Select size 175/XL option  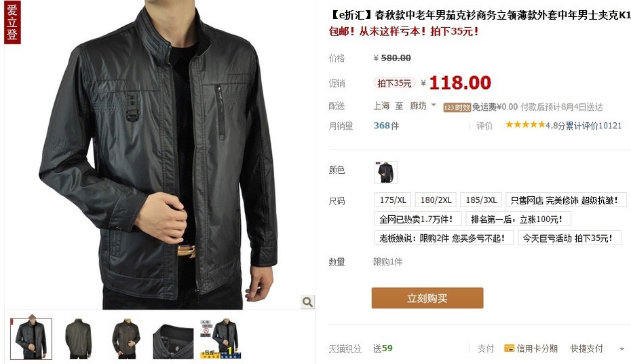(393, 200)
